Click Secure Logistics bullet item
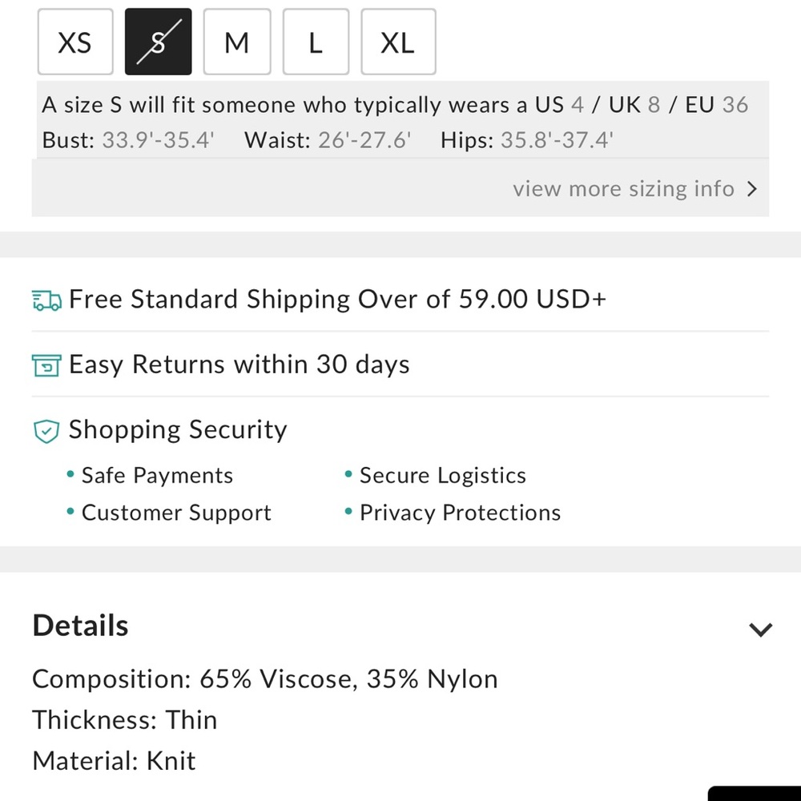This screenshot has height=801, width=801. point(442,476)
